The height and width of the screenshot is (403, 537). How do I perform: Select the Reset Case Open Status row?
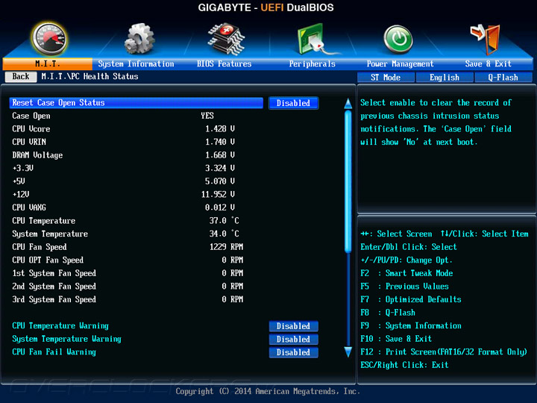point(136,103)
